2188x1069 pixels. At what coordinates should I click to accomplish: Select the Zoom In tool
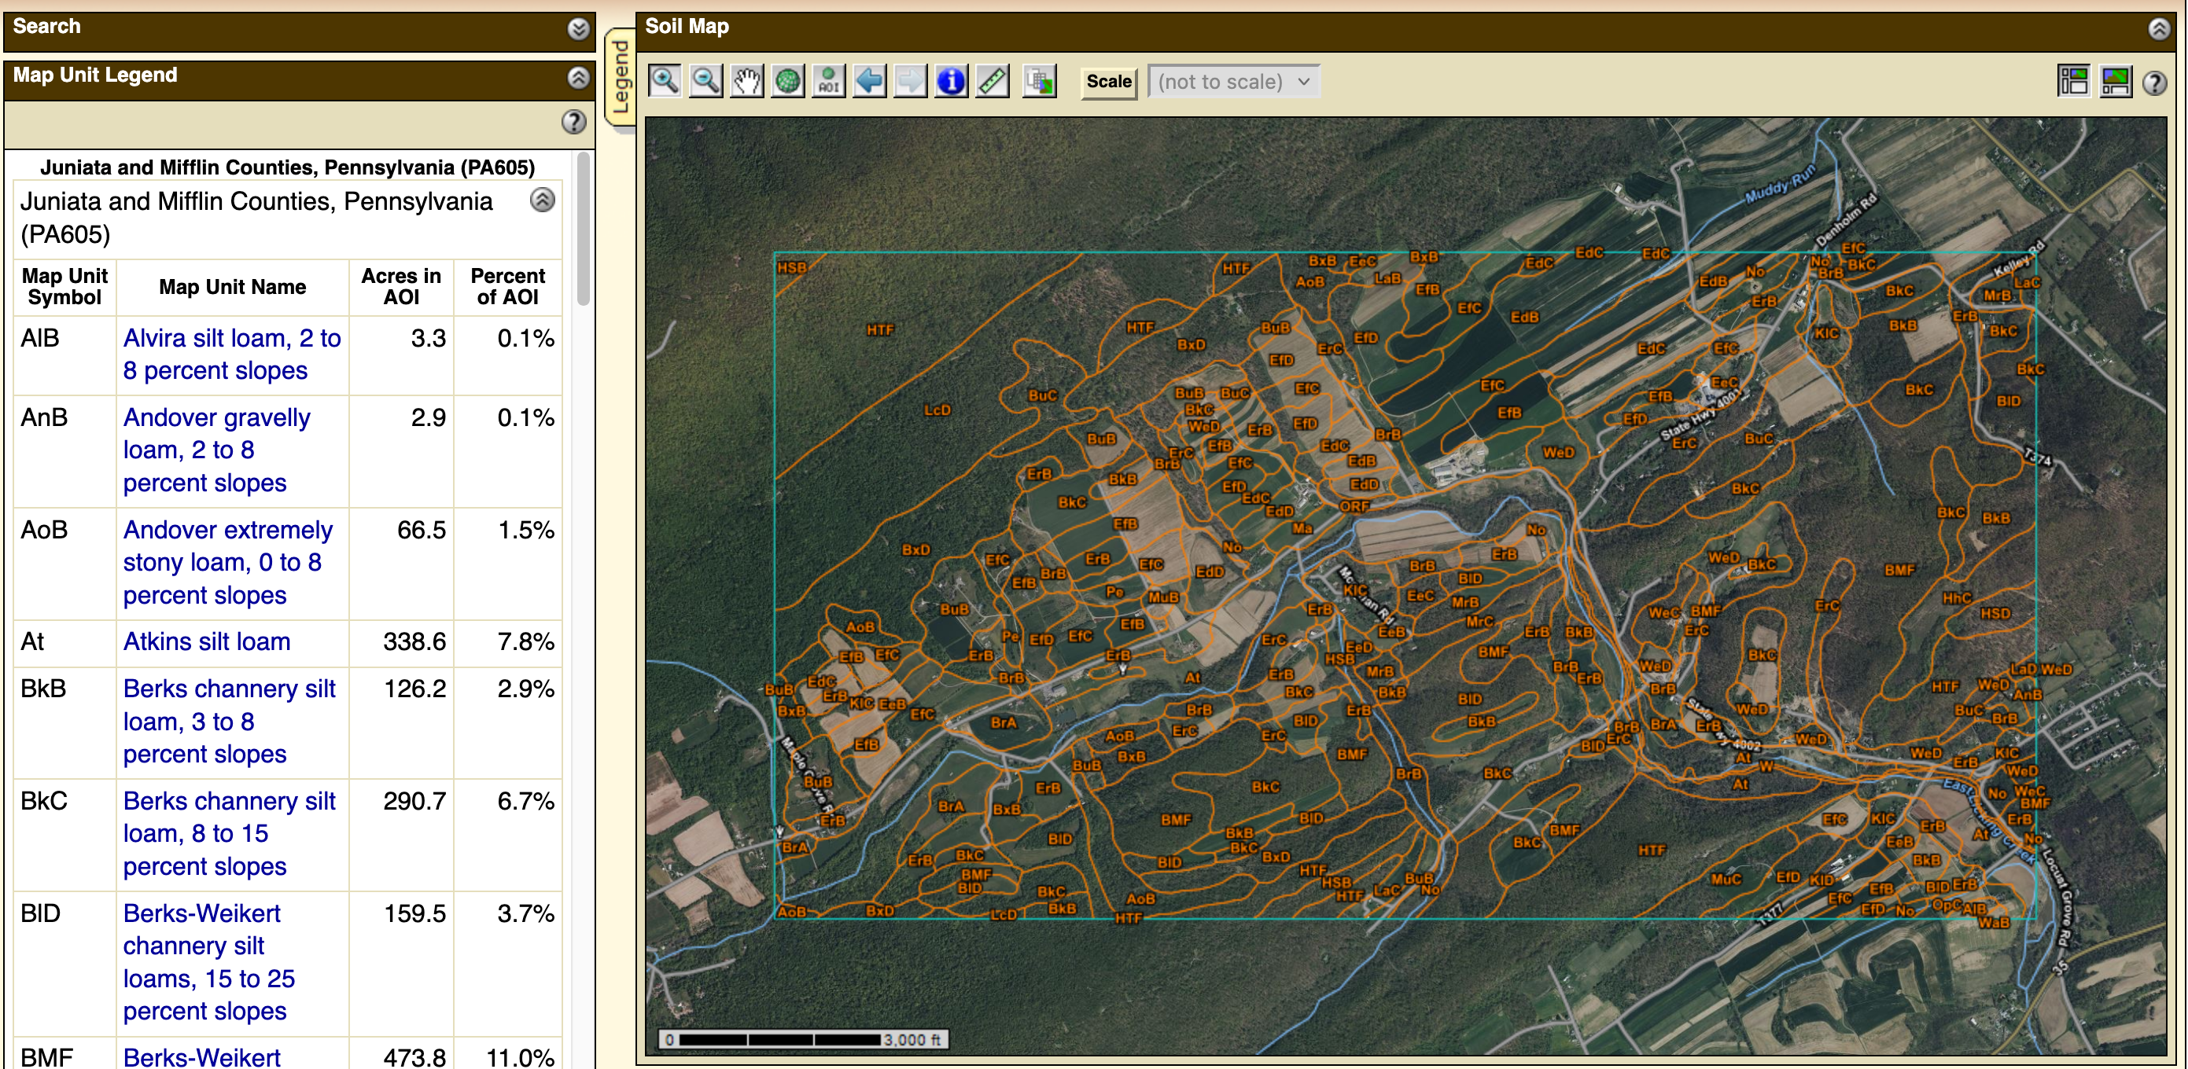[x=665, y=82]
